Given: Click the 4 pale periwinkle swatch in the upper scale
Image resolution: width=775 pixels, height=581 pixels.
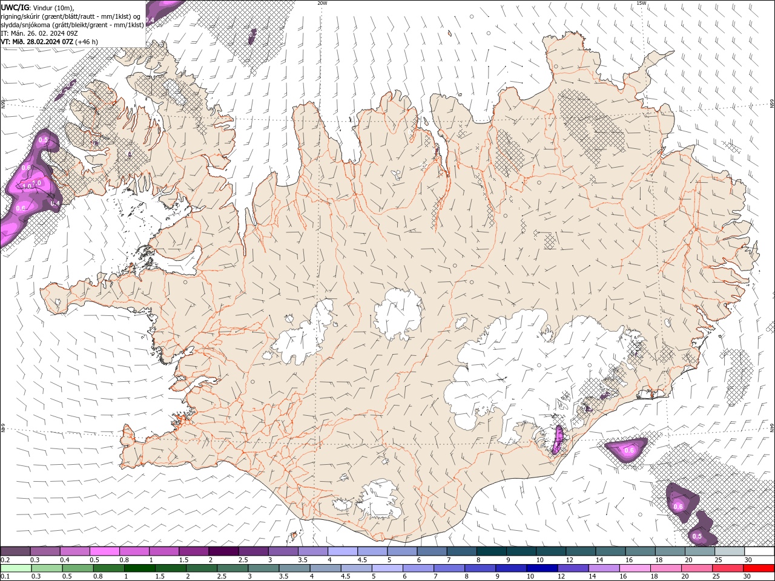Looking at the screenshot, I should point(342,551).
